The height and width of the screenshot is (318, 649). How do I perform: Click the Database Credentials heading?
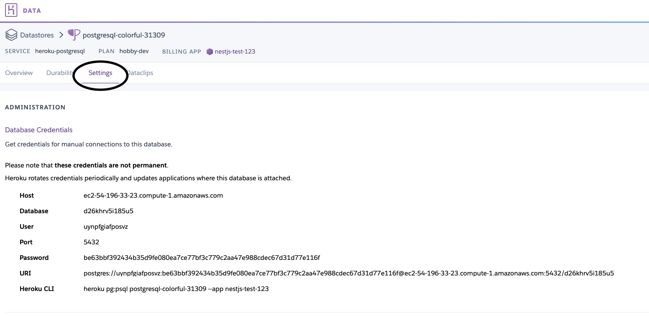point(39,130)
